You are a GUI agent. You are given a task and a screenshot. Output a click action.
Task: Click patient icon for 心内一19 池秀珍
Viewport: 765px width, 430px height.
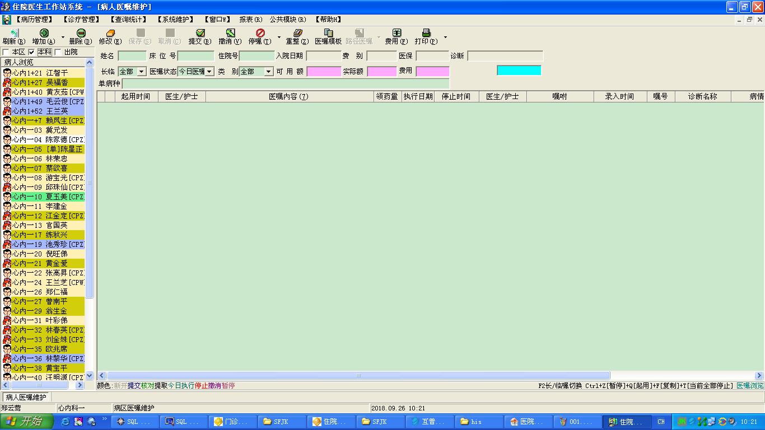(x=7, y=244)
